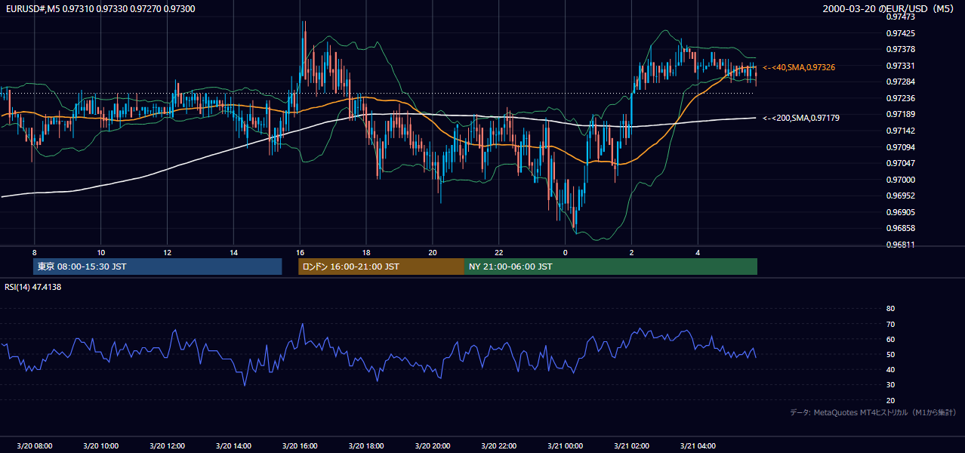Viewport: 965px width, 453px height.
Task: Click the 3/21 02:00 date label
Action: (632, 445)
